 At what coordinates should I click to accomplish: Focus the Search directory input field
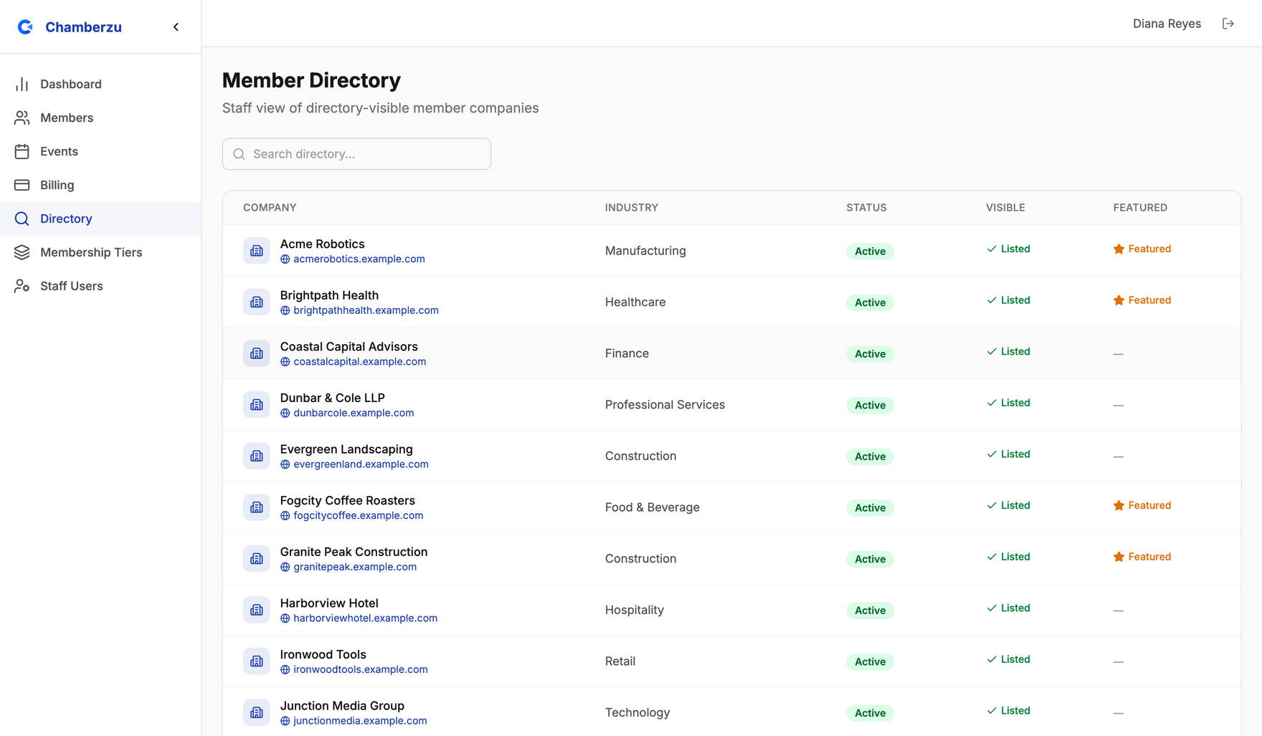(356, 154)
